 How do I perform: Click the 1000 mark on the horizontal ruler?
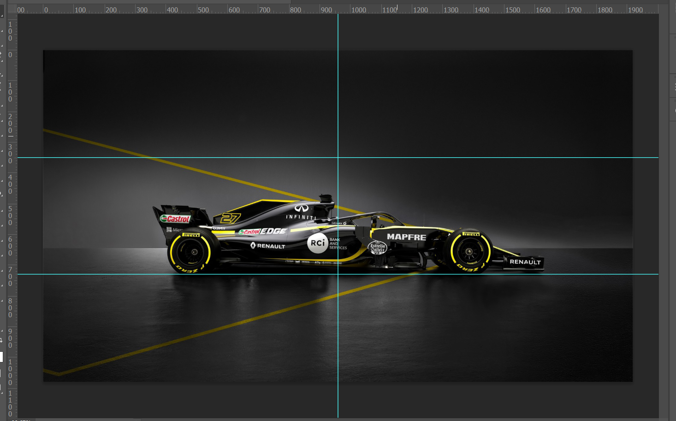click(359, 10)
